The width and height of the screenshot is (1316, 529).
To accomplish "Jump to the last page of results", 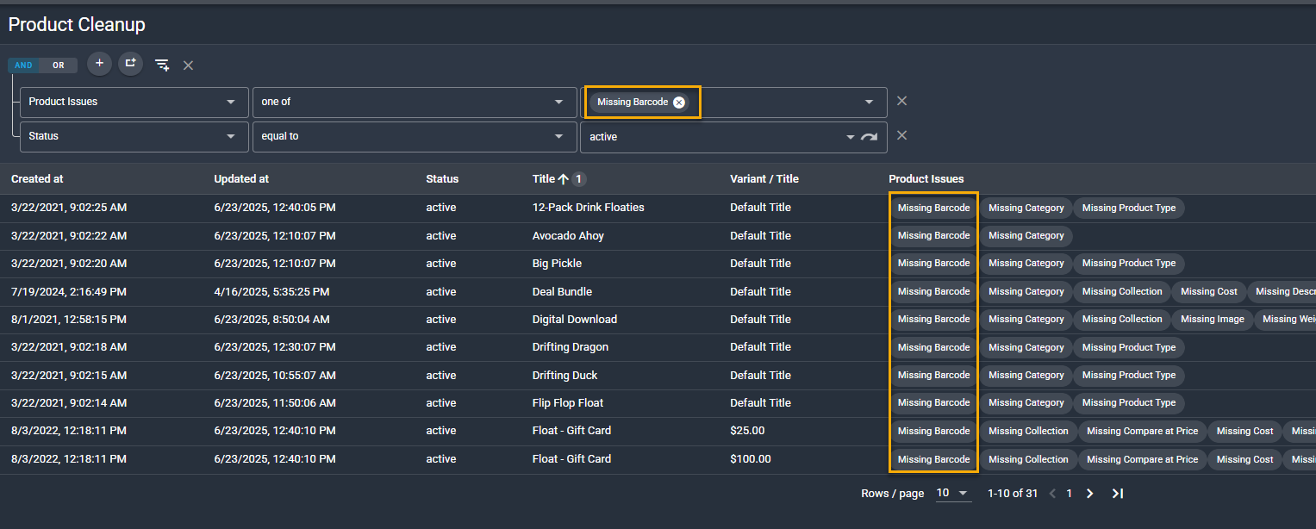I will [1118, 494].
